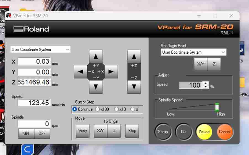Move to Z origin
Image resolution: width=249 pixels, height=155 pixels.
[114, 131]
